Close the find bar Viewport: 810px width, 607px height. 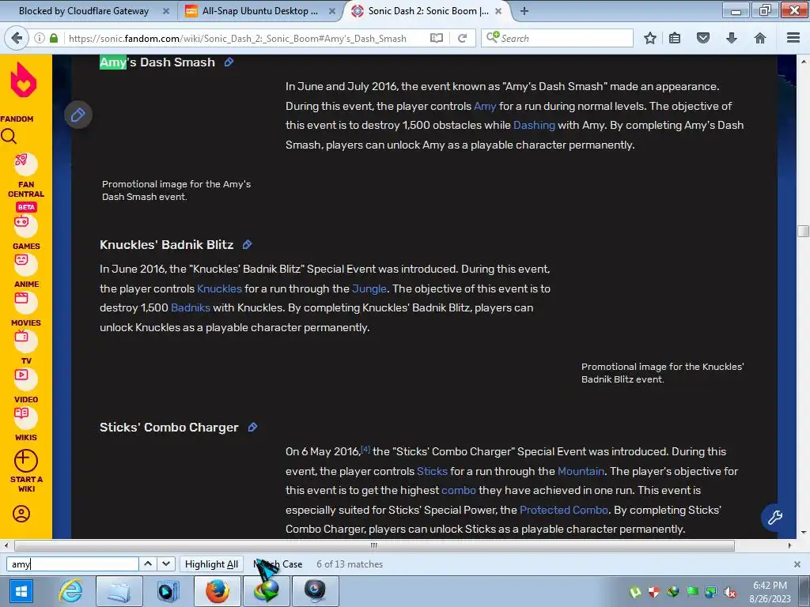(x=797, y=564)
